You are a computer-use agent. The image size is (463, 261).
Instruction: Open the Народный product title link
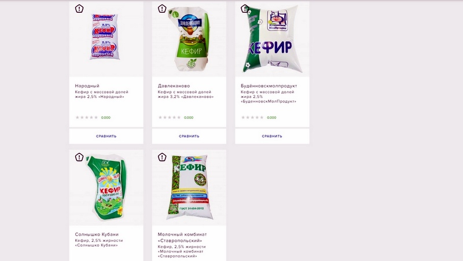coord(87,86)
